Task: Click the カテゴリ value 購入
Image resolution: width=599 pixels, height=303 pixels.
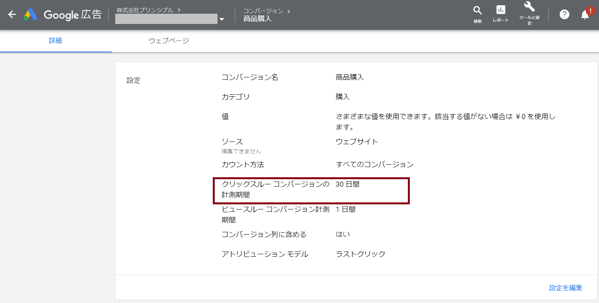Action: pyautogui.click(x=343, y=97)
